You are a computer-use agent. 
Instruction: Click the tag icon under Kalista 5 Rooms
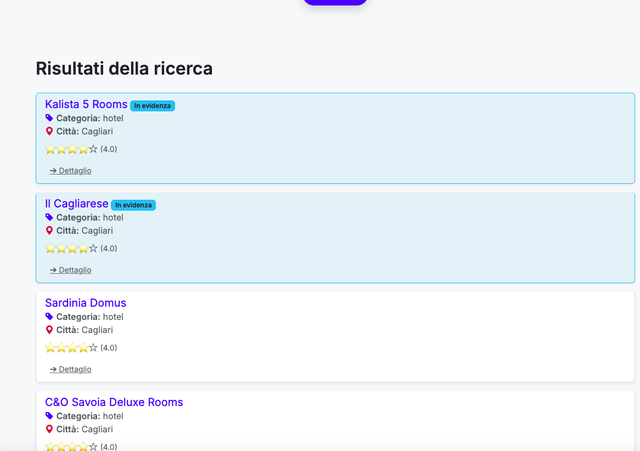click(x=49, y=118)
